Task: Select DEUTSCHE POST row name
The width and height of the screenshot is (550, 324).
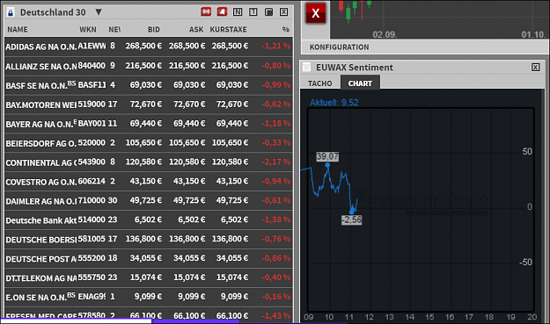Action: 41,259
